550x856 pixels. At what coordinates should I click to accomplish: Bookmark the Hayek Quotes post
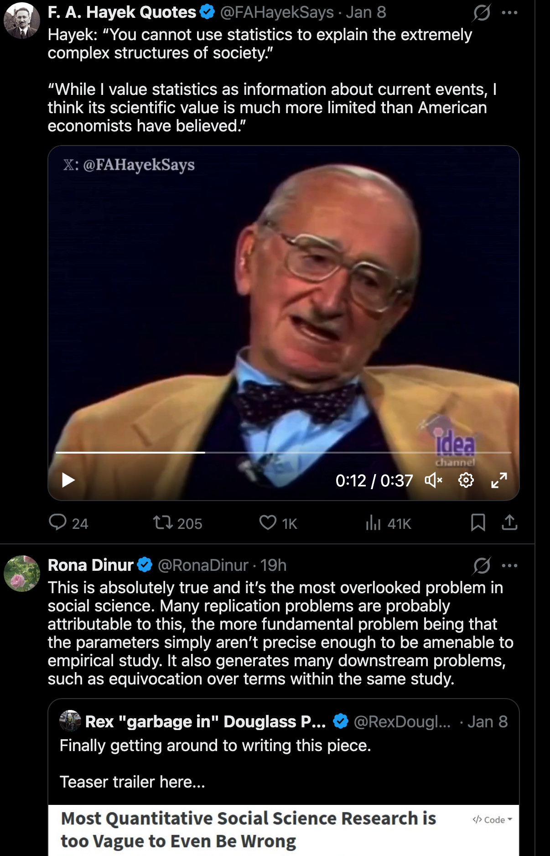pos(477,522)
